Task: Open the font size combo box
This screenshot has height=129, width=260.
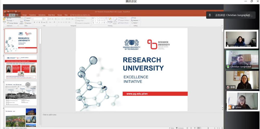Action: pyautogui.click(x=46, y=19)
